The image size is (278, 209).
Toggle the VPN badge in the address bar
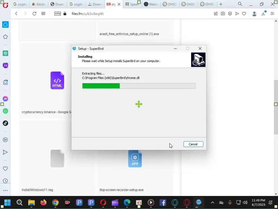point(58,14)
